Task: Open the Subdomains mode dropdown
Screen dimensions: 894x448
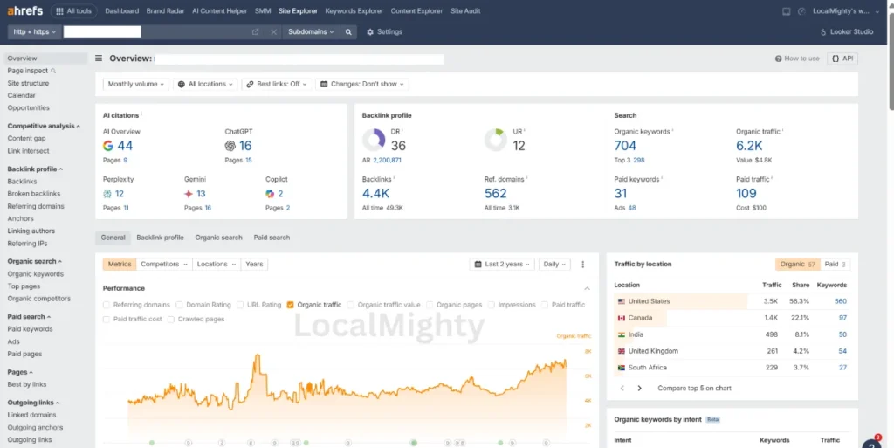Action: tap(311, 32)
